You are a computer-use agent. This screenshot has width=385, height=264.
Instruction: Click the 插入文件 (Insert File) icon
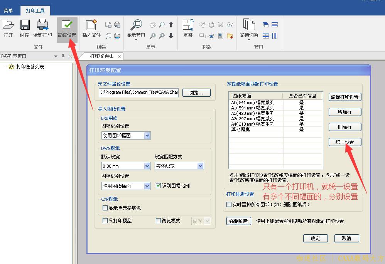point(91,25)
